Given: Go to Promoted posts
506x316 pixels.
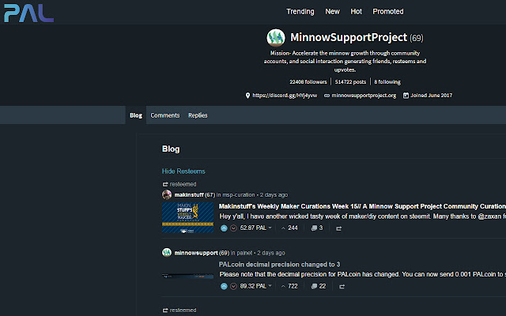Looking at the screenshot, I should [x=388, y=12].
